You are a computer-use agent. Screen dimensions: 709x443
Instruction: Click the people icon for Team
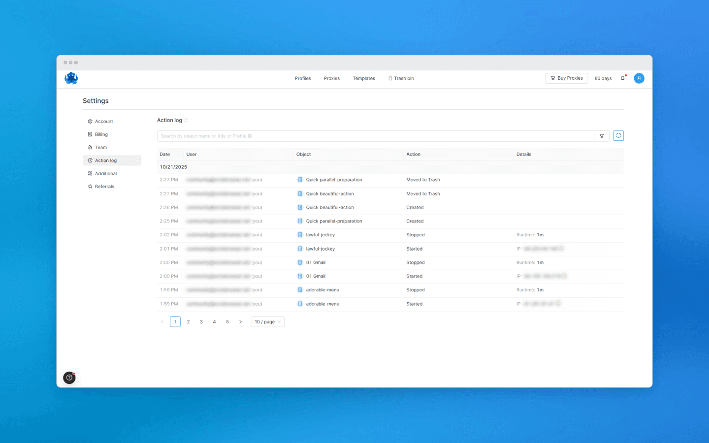[90, 147]
